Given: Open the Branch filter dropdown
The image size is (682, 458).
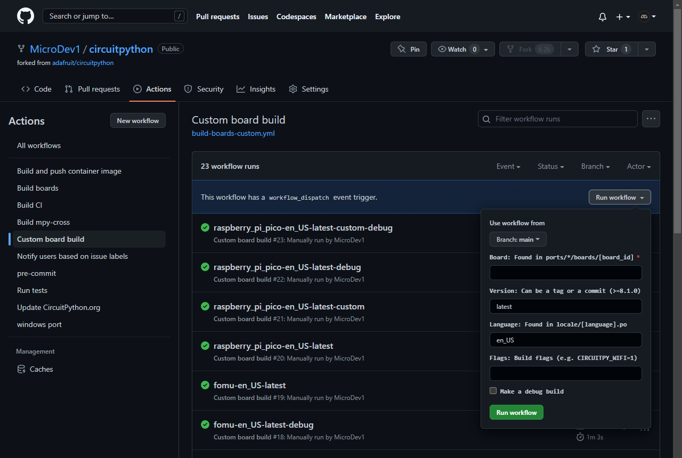Looking at the screenshot, I should click(596, 166).
